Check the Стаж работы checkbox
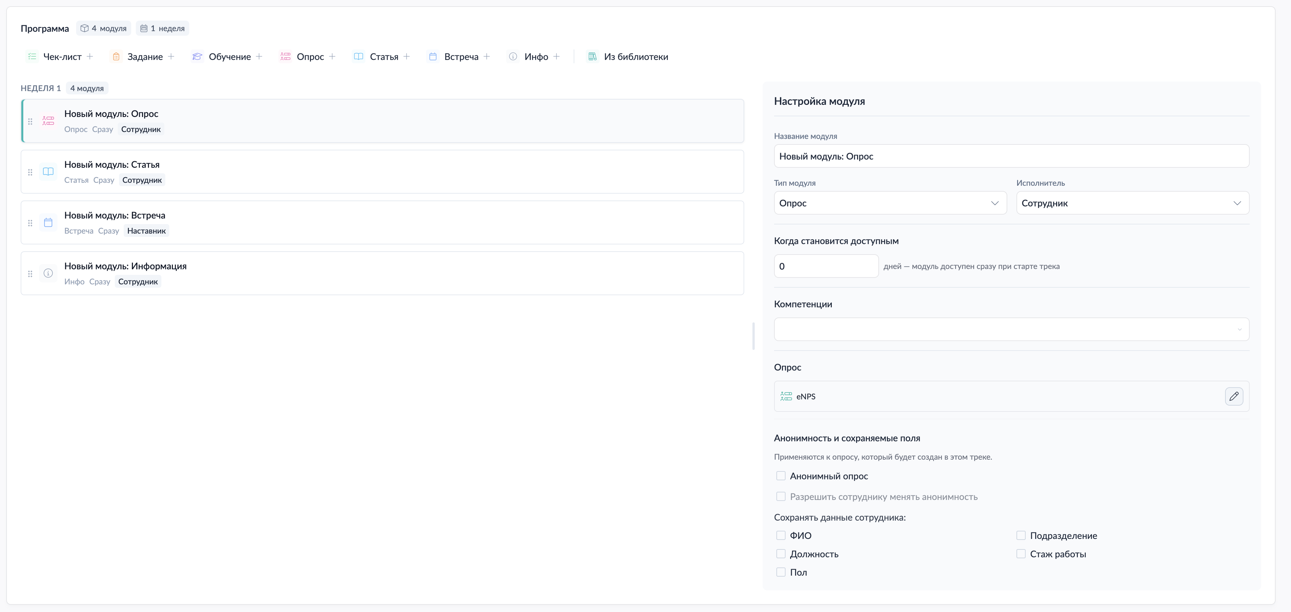The width and height of the screenshot is (1291, 612). (1021, 553)
